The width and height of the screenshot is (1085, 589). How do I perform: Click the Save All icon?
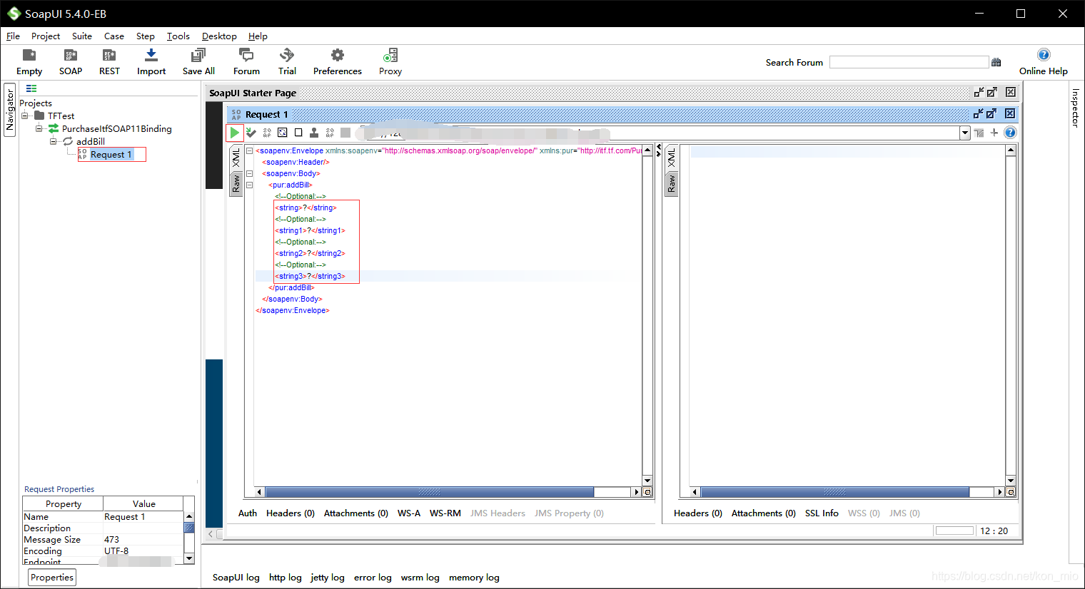pyautogui.click(x=198, y=56)
